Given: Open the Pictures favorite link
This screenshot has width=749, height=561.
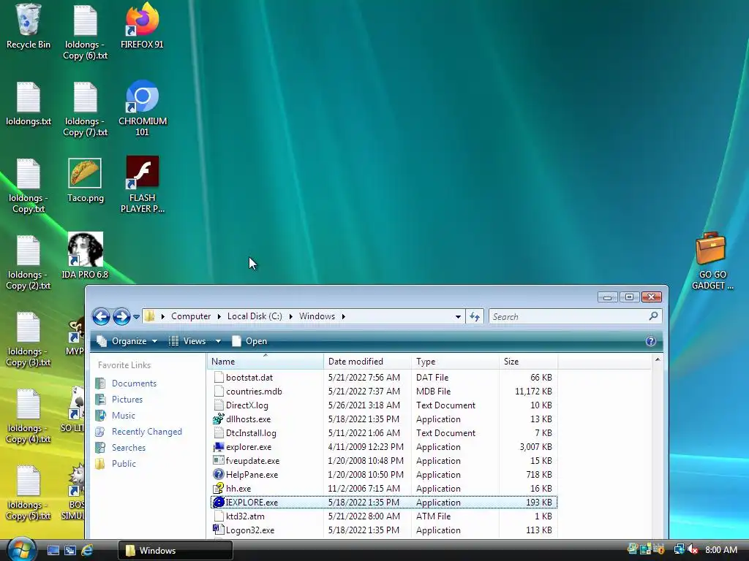Looking at the screenshot, I should point(127,400).
